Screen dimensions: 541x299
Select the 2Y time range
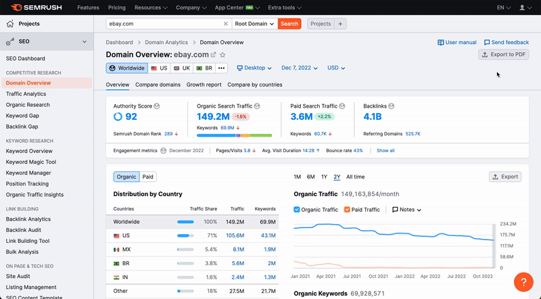pyautogui.click(x=337, y=177)
